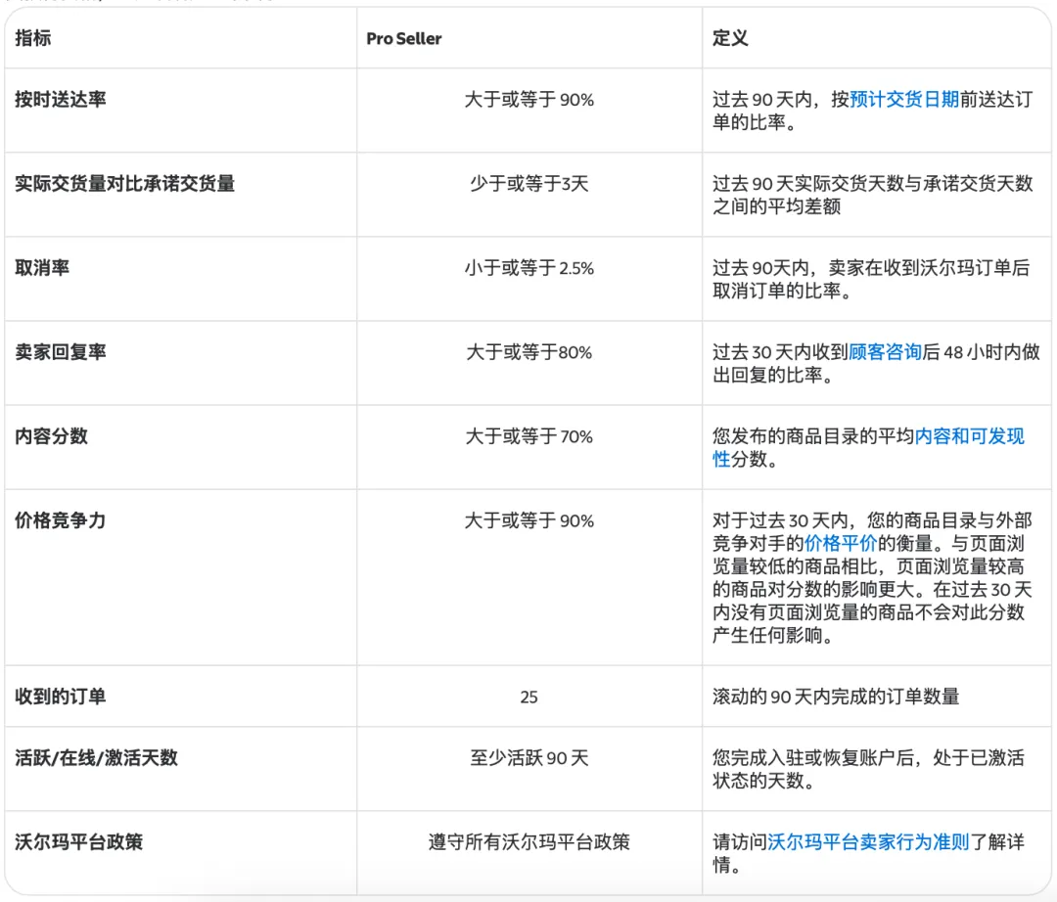The image size is (1057, 902).
Task: Select the 至少活跃 90 天 value
Action: [x=529, y=758]
